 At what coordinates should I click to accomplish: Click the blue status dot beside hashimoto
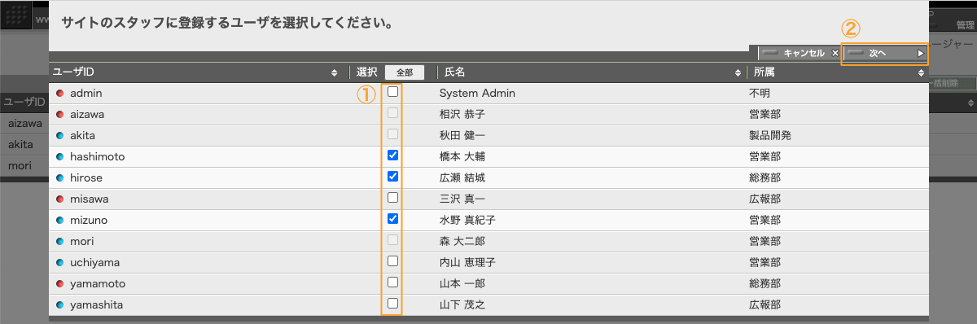60,156
